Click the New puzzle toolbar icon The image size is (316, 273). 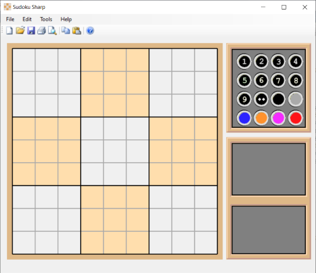9,30
